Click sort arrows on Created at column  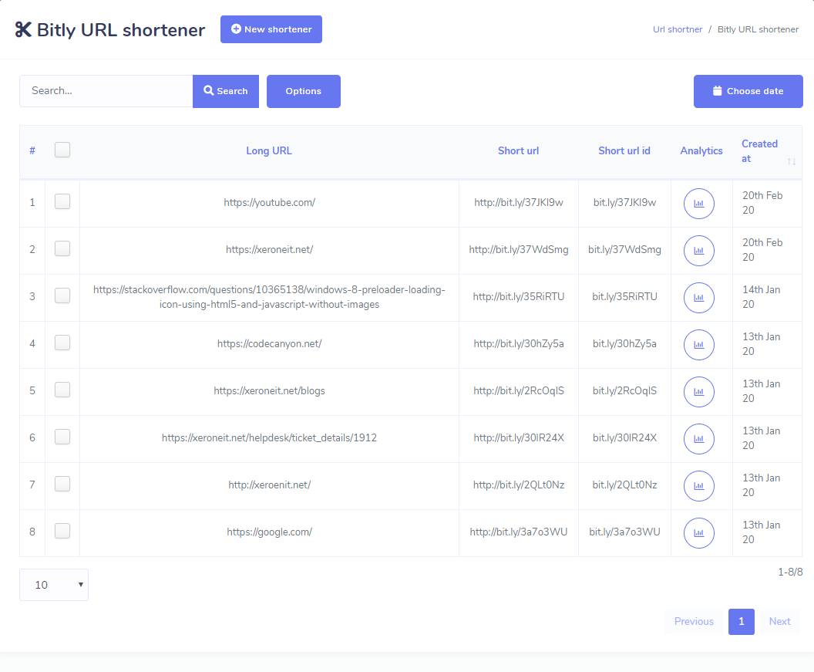[x=791, y=161]
